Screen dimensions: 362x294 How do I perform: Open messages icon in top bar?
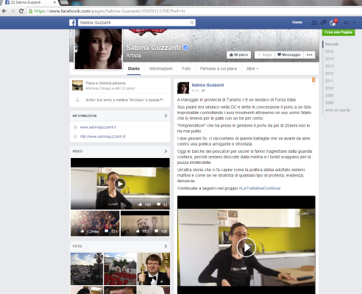324,23
